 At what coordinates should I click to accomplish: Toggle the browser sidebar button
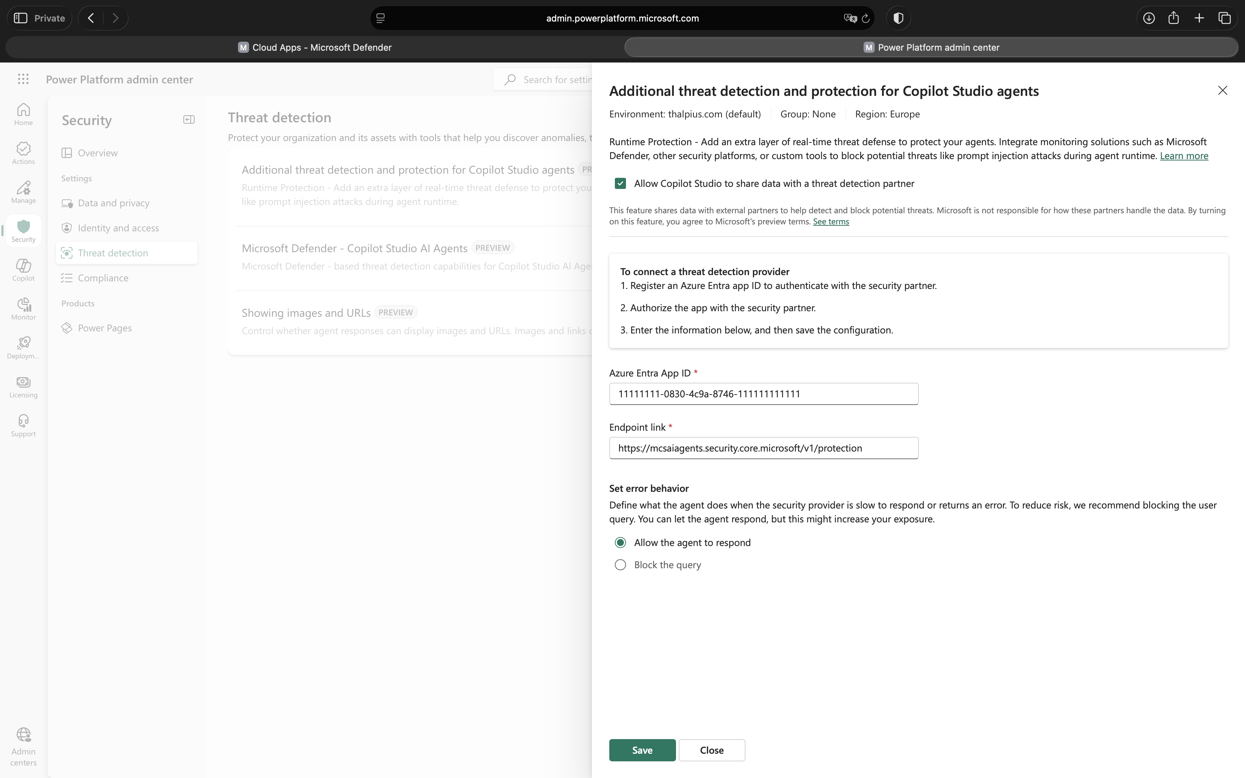point(20,18)
